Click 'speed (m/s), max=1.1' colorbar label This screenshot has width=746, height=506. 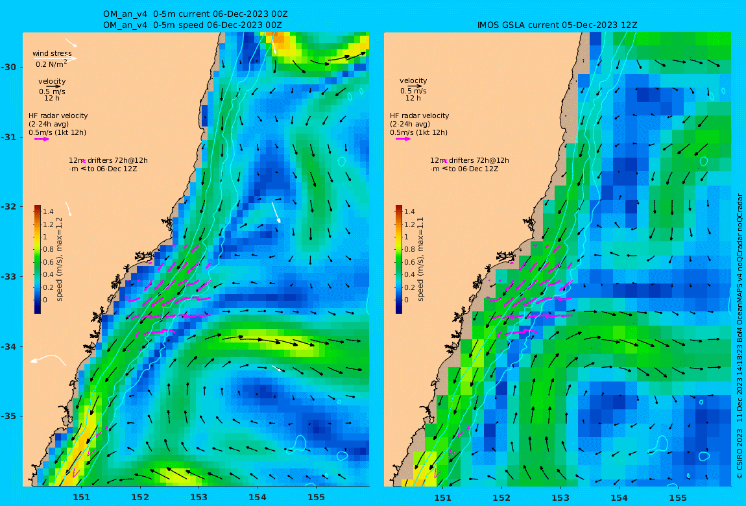420,259
